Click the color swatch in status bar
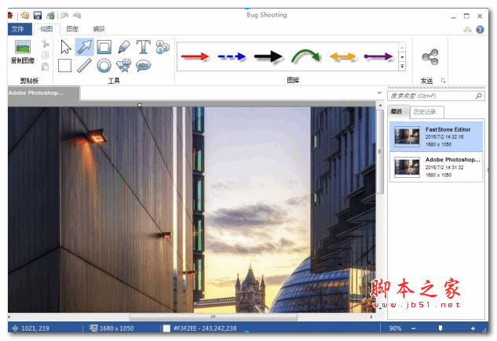Viewport: 497px width, 341px height. [x=166, y=328]
